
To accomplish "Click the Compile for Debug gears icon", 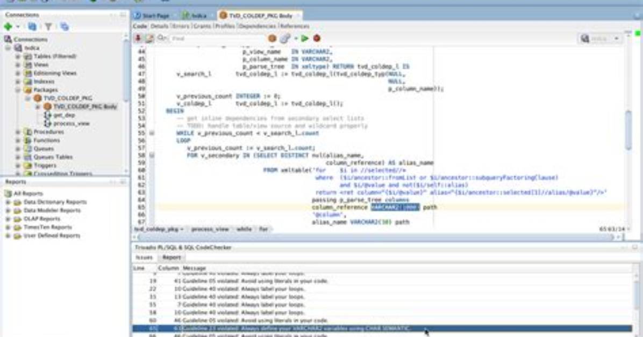I will pos(285,38).
